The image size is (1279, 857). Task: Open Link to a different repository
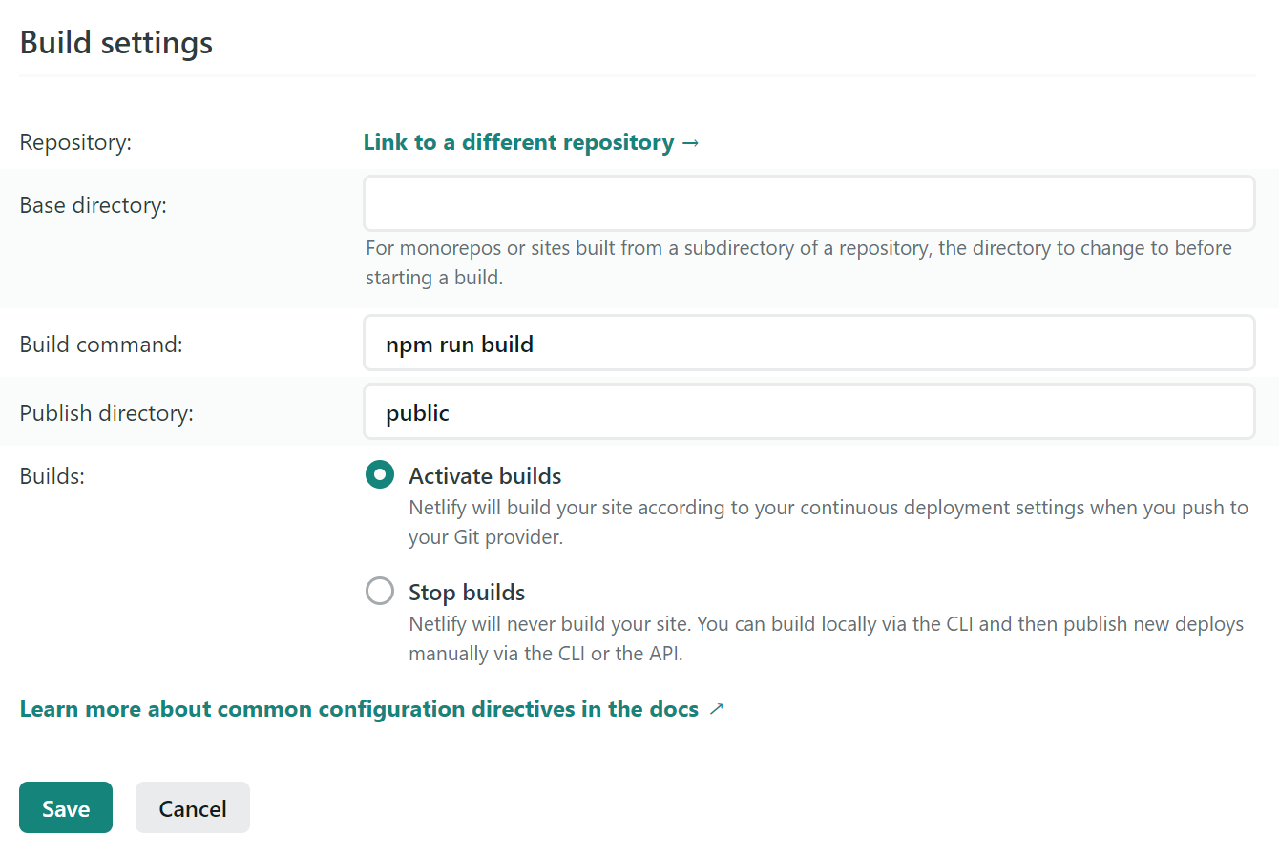(x=532, y=142)
